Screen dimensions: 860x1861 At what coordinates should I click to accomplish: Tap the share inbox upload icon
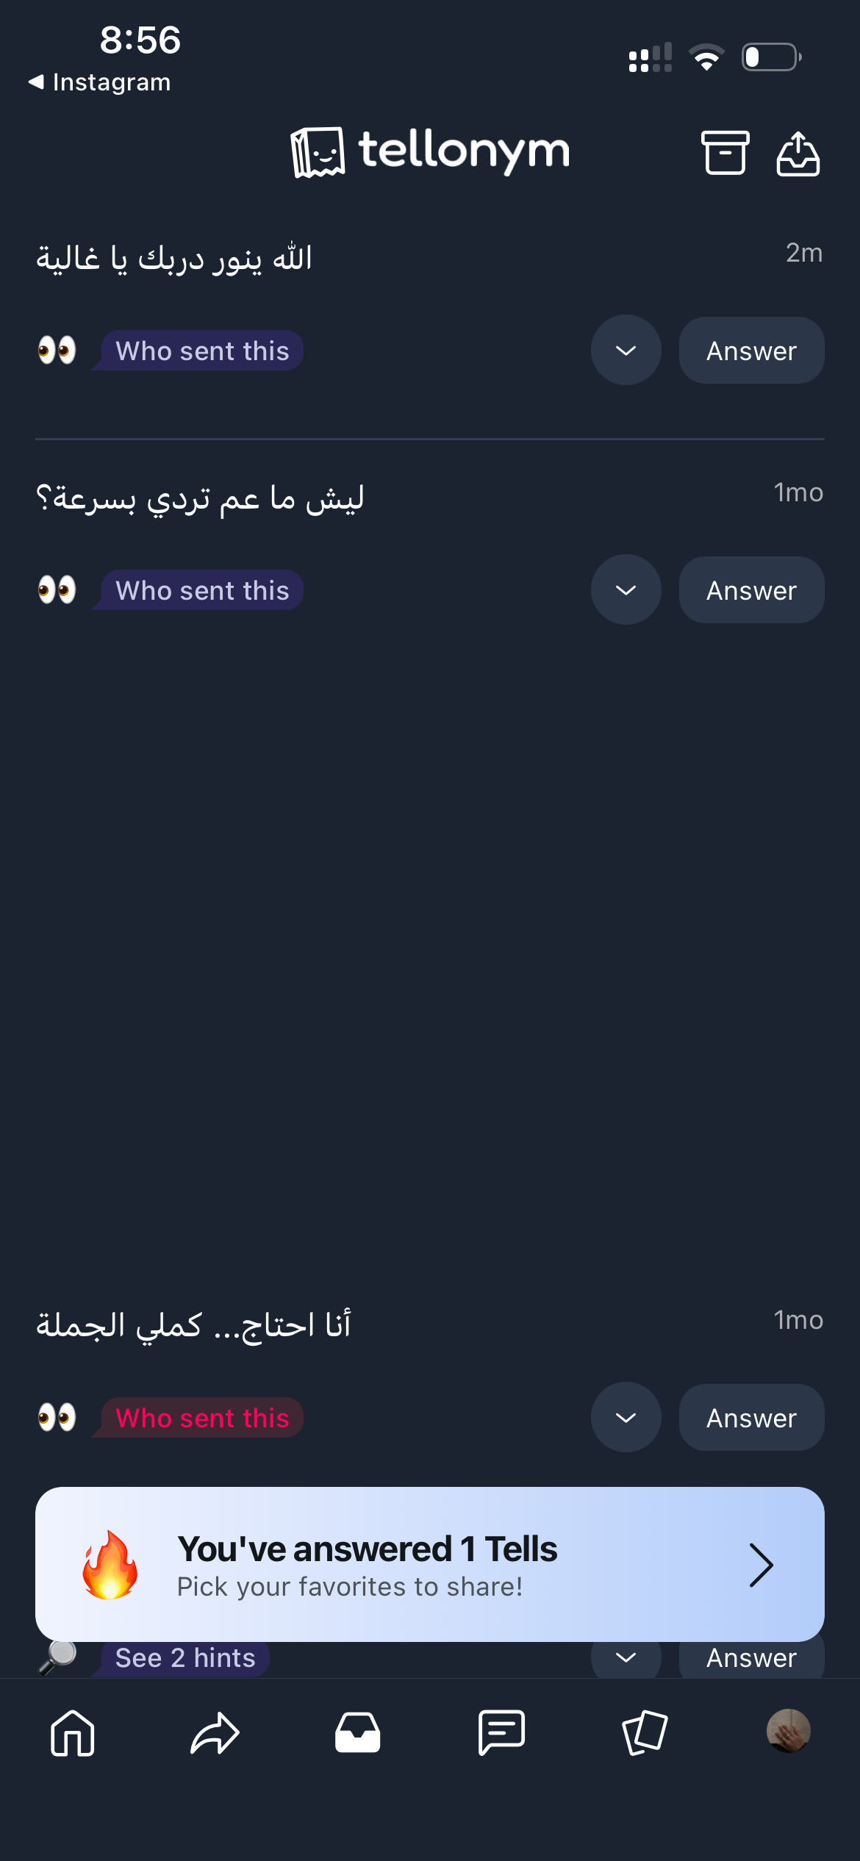click(798, 153)
